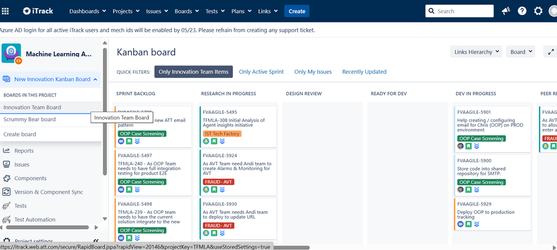557x250 pixels.
Task: Open Version & Component Sync icon
Action: tap(6, 192)
